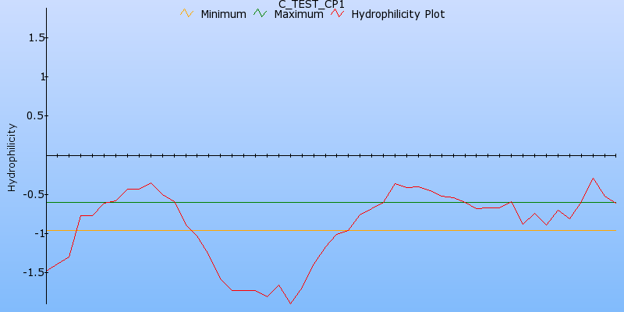Viewport: 624px width, 312px height.
Task: Click the 1 tick label on the y-axis
Action: click(42, 76)
